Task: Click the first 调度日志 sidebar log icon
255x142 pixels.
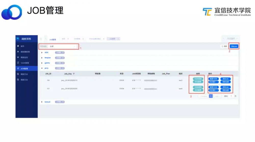Action: point(18,74)
